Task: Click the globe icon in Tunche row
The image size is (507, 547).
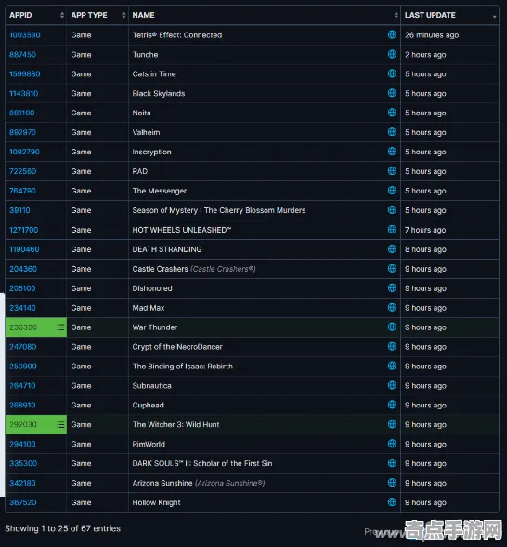Action: pos(392,54)
